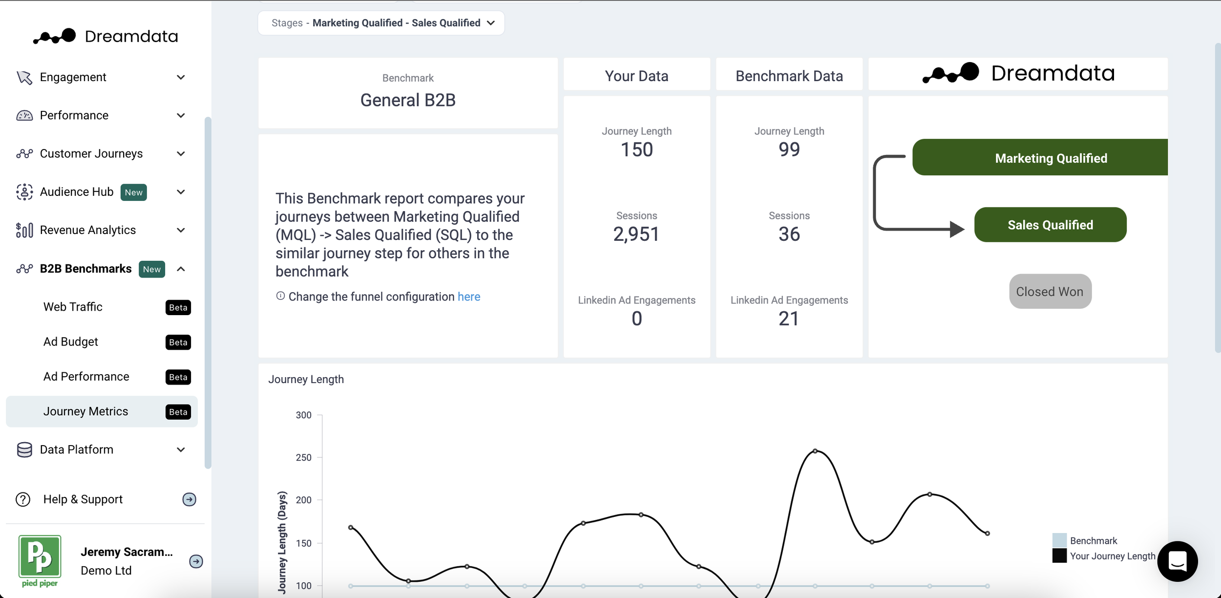Expand the Engagement section

tap(181, 77)
